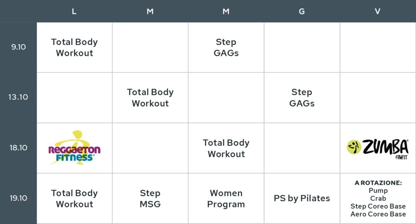Click the Zumba Fitness logo
This screenshot has height=224, width=416.
(x=377, y=149)
